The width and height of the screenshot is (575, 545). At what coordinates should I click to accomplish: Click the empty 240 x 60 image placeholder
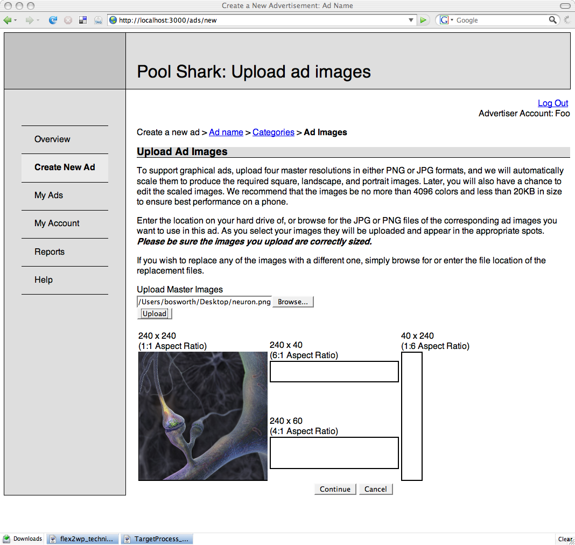(x=334, y=453)
